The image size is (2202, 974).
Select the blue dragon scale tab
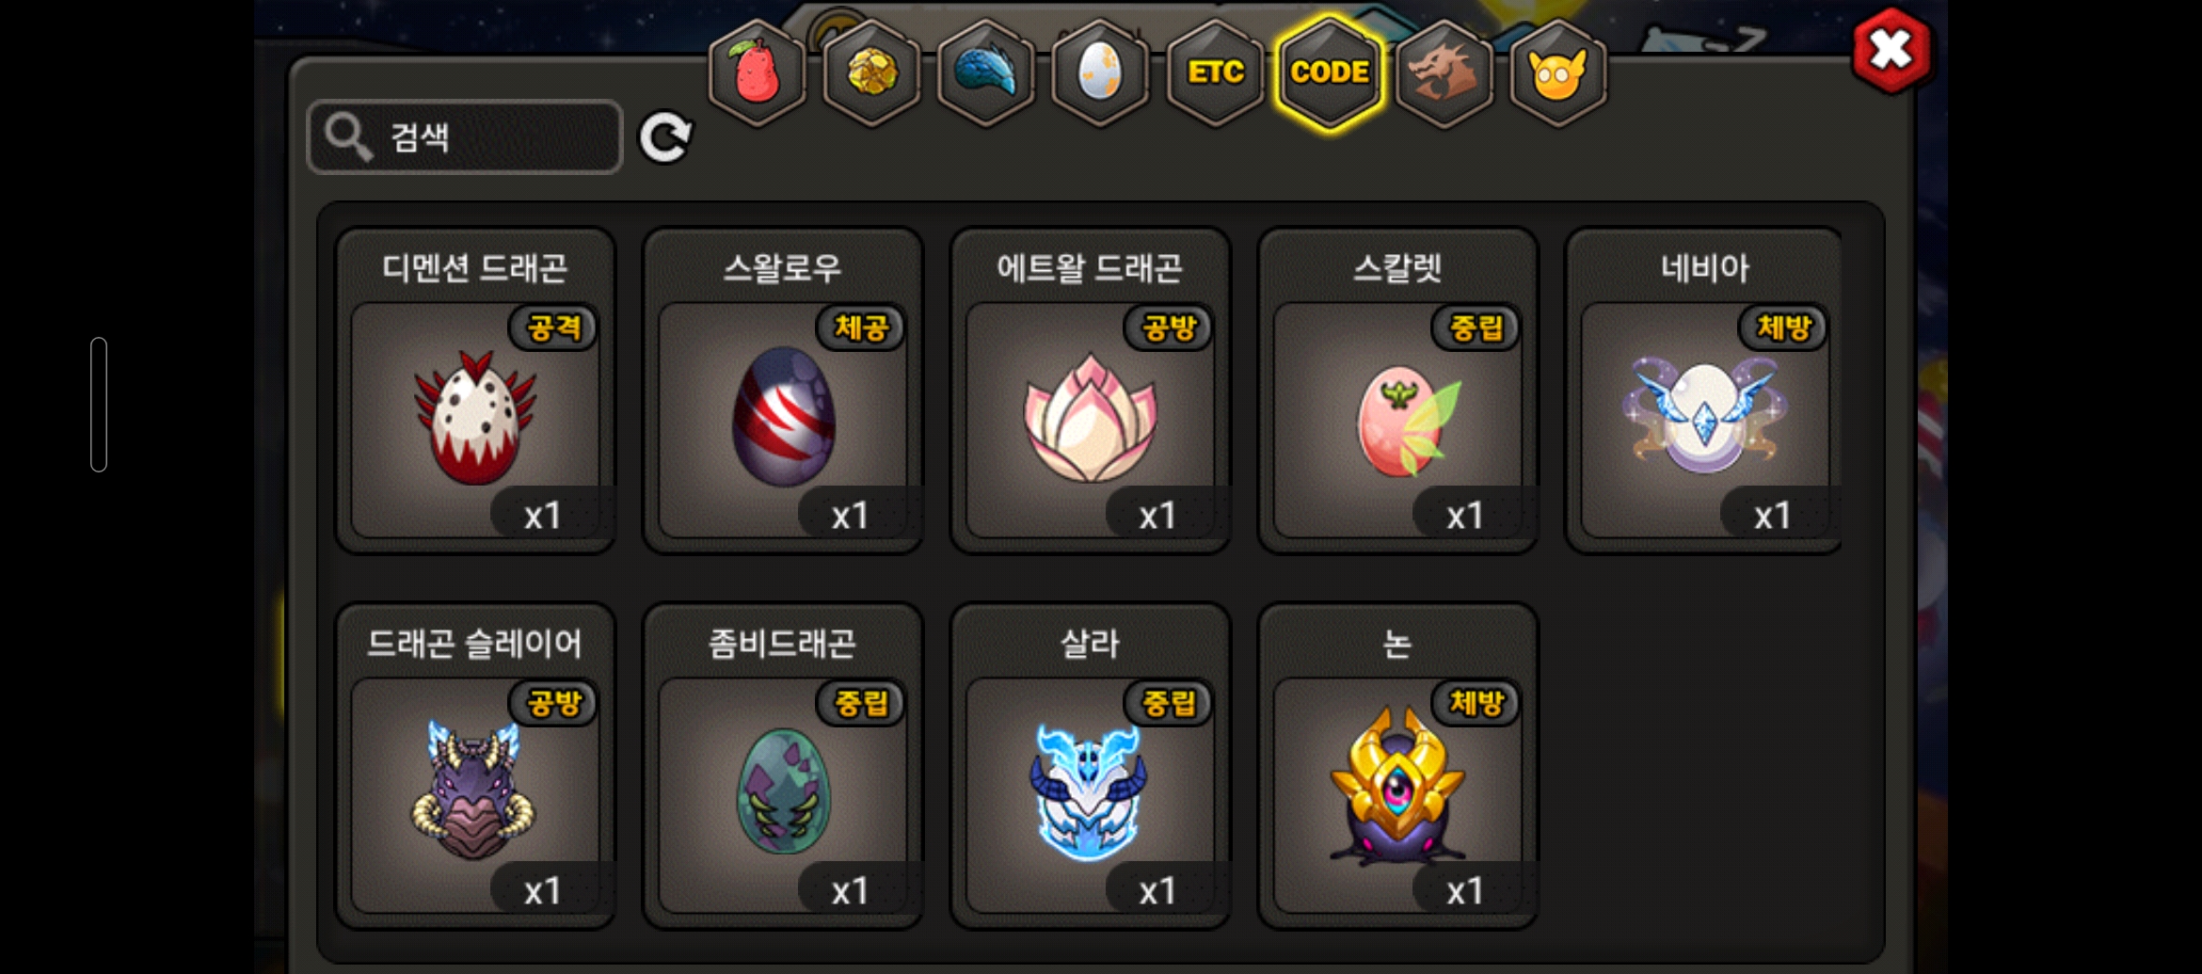point(986,72)
